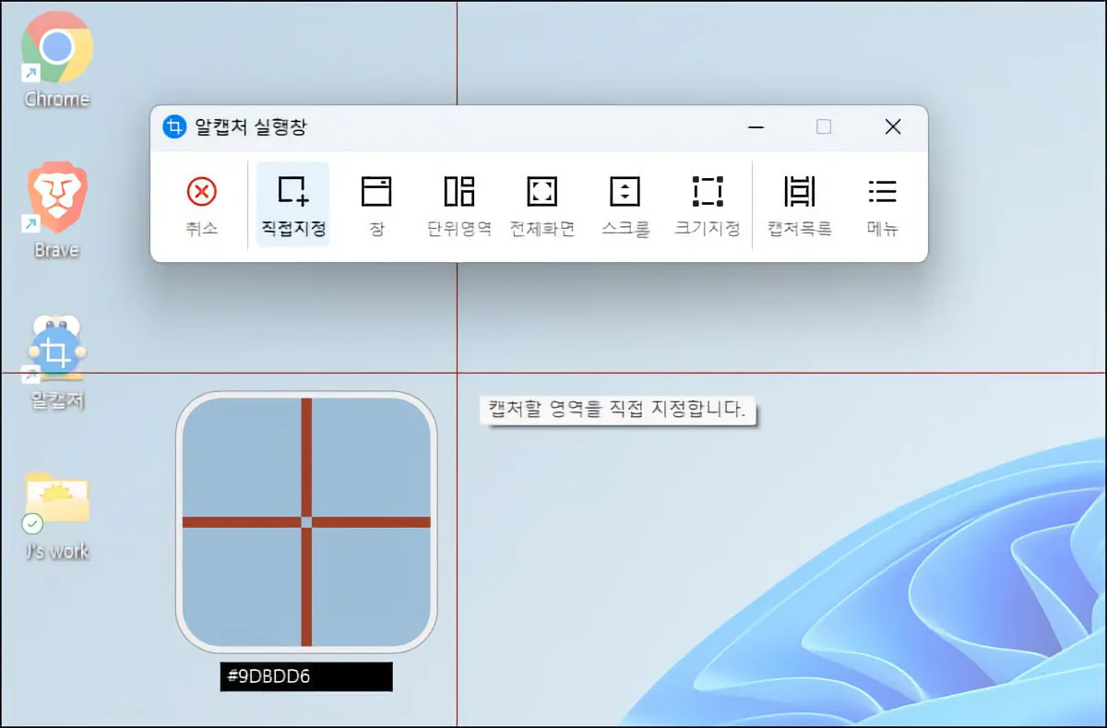Cancel capture via the 취소 icon
1107x728 pixels.
pyautogui.click(x=201, y=203)
